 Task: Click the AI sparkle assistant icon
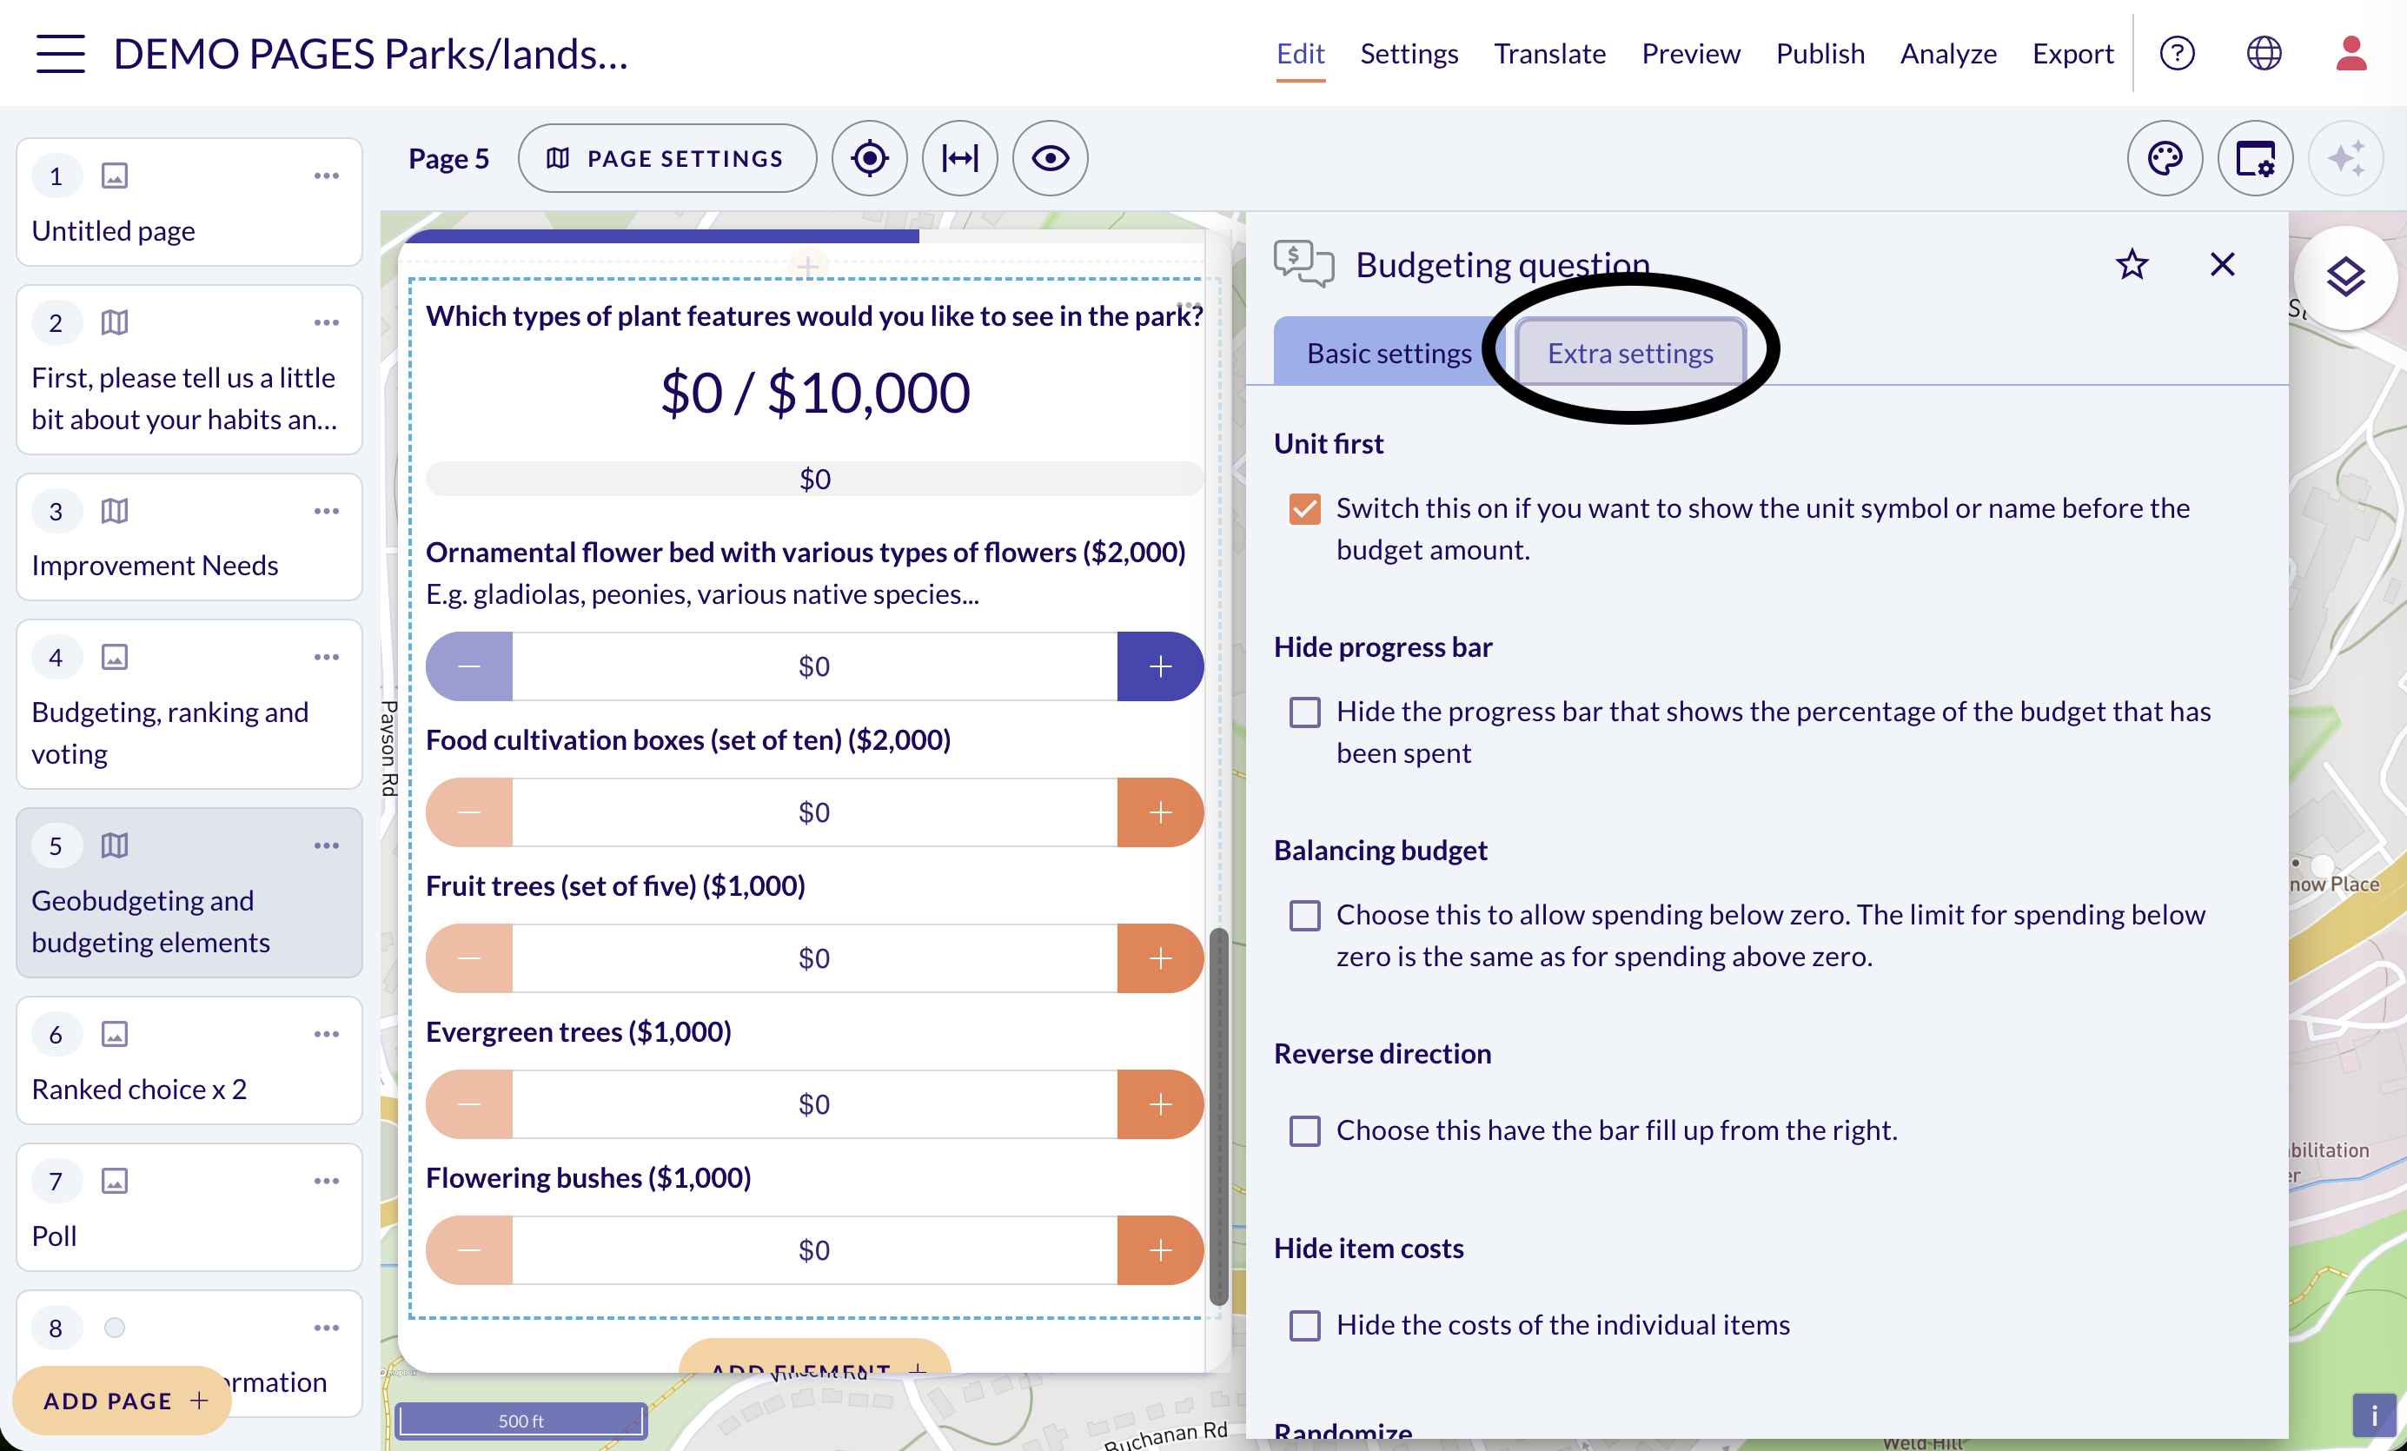tap(2345, 158)
